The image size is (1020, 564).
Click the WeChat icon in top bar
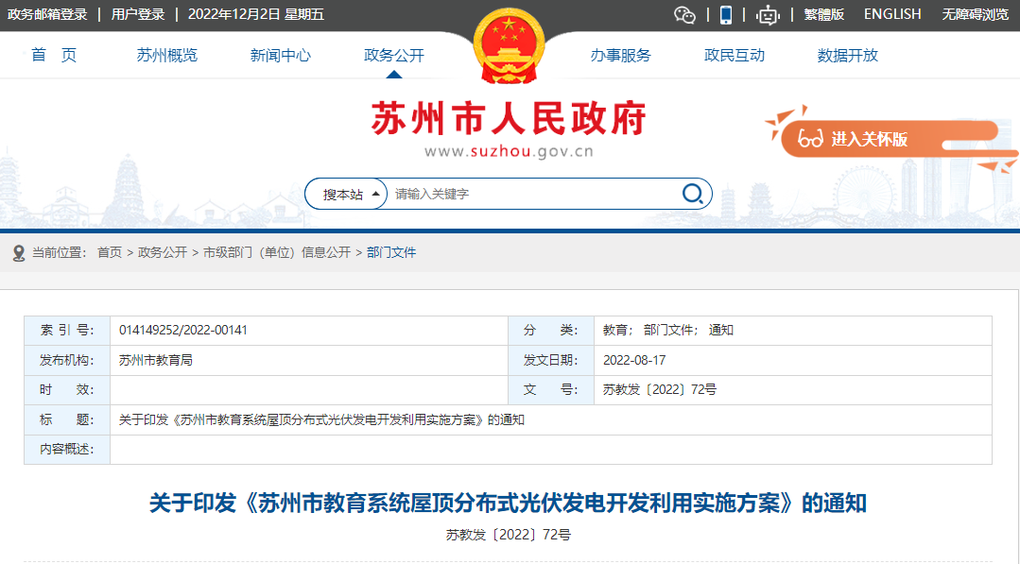point(684,14)
